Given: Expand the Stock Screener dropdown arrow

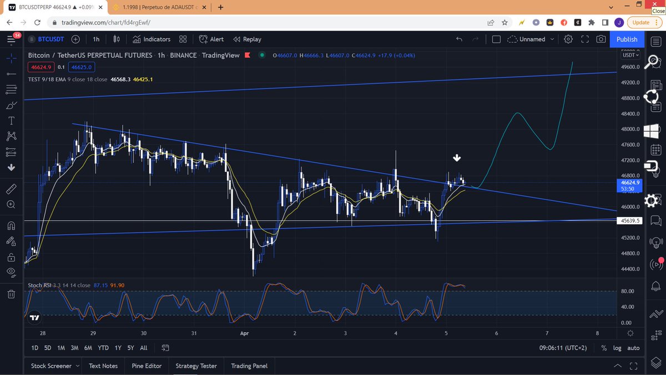Looking at the screenshot, I should (77, 366).
